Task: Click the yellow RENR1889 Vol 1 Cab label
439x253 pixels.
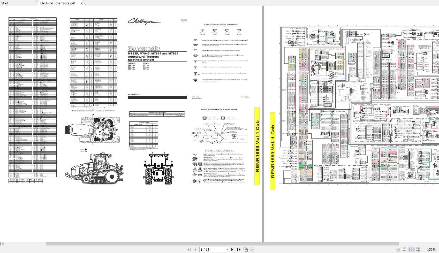Action: pyautogui.click(x=257, y=146)
